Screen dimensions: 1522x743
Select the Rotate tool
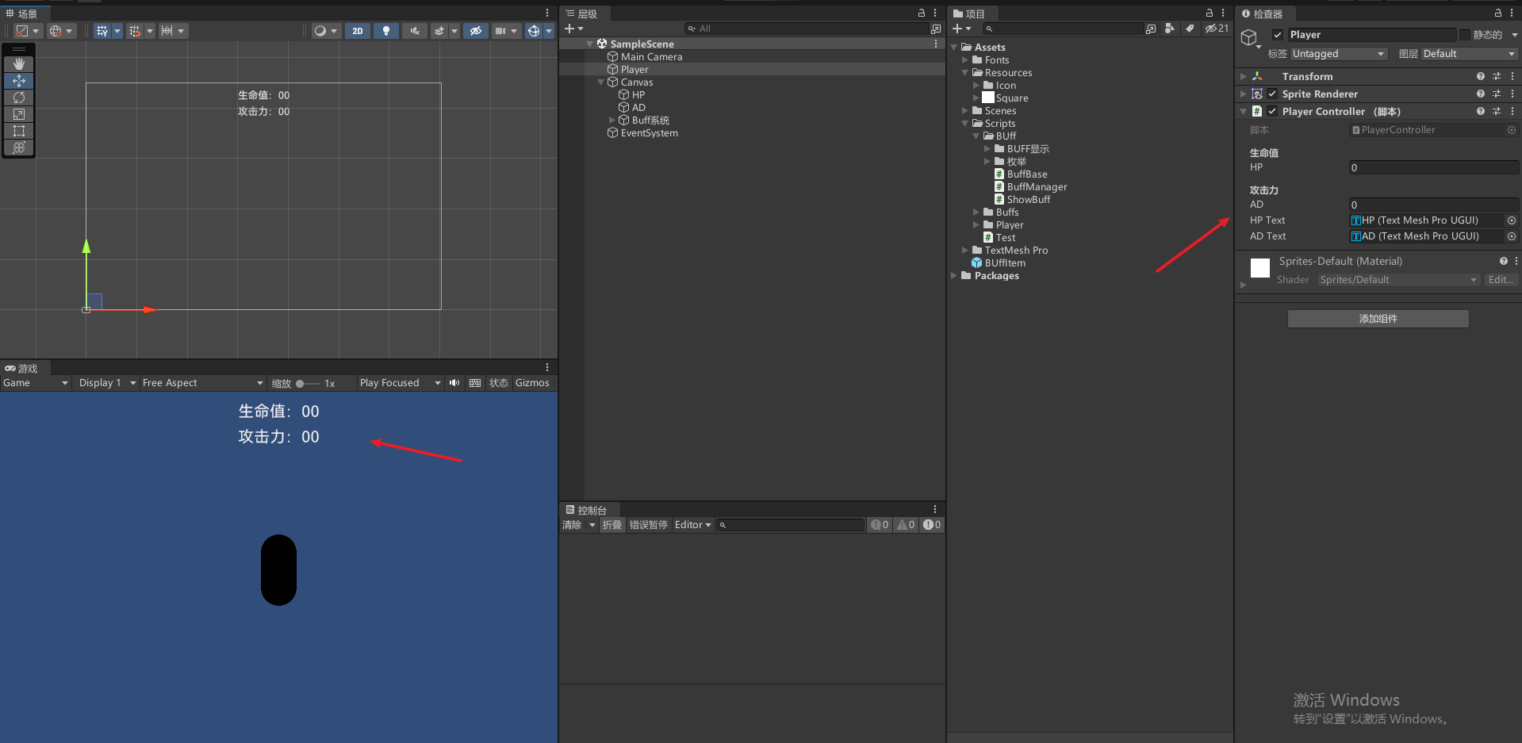19,98
